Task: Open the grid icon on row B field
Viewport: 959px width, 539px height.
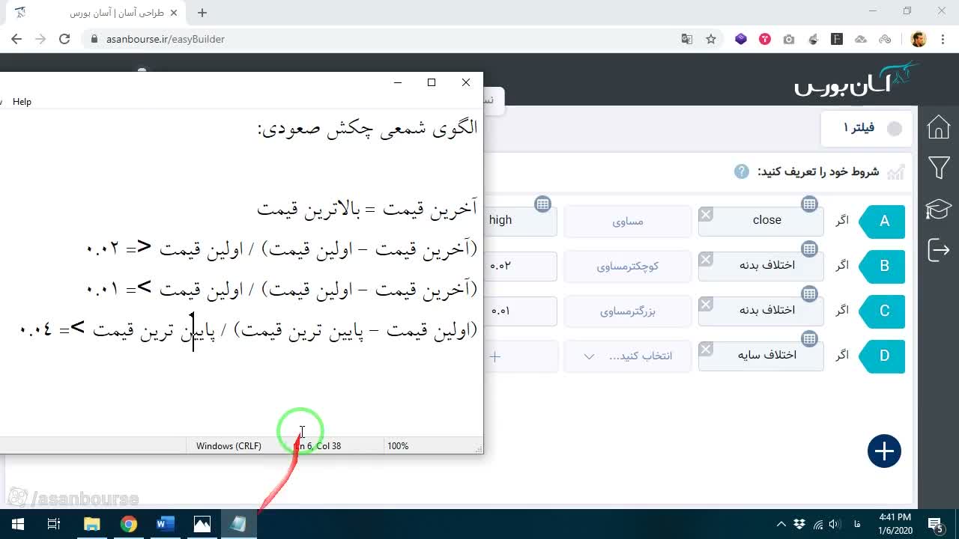Action: coord(809,249)
